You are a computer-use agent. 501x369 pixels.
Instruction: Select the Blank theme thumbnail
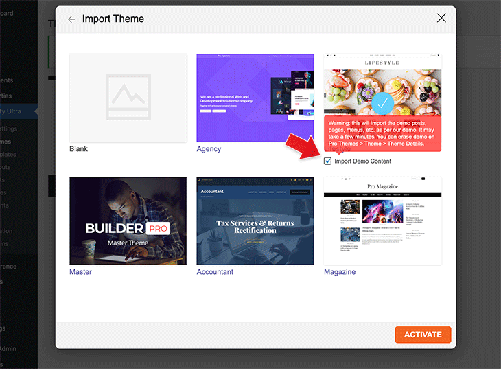point(128,98)
